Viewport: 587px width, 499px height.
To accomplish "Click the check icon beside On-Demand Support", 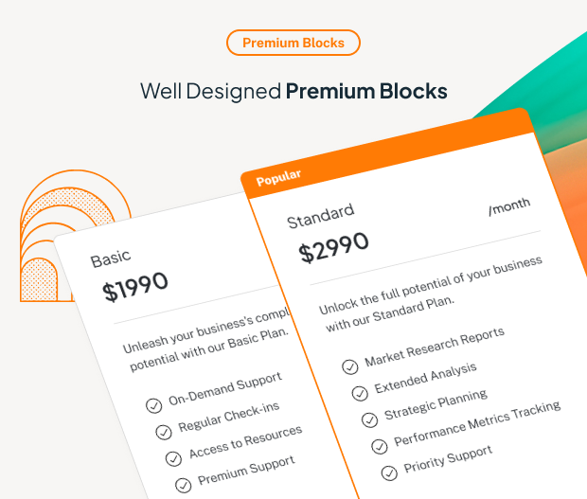I will click(153, 405).
